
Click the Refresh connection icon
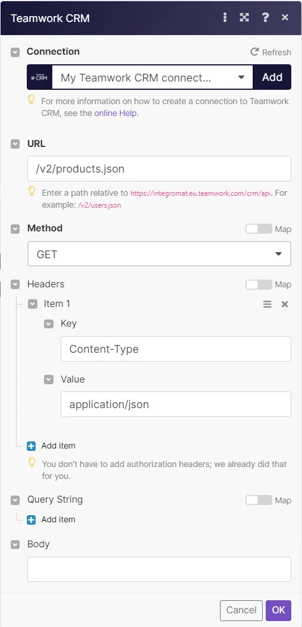pos(254,52)
